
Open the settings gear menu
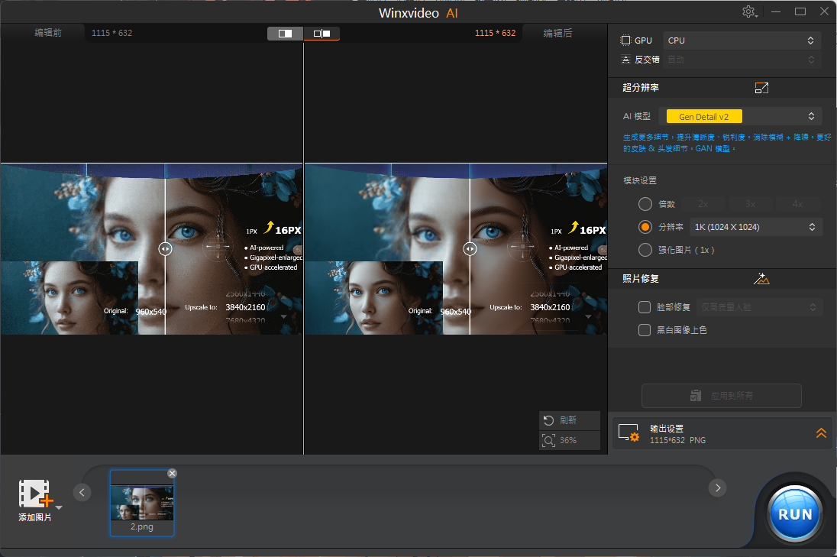coord(749,12)
